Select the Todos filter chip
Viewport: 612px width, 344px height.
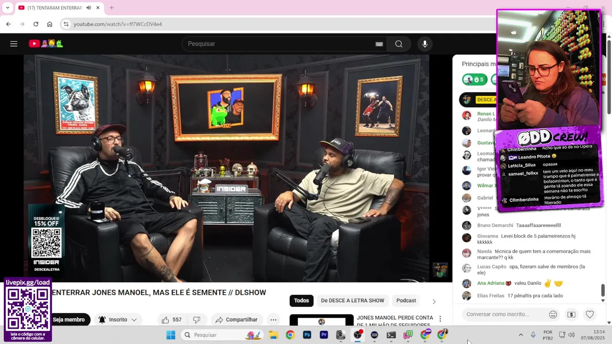pyautogui.click(x=301, y=301)
